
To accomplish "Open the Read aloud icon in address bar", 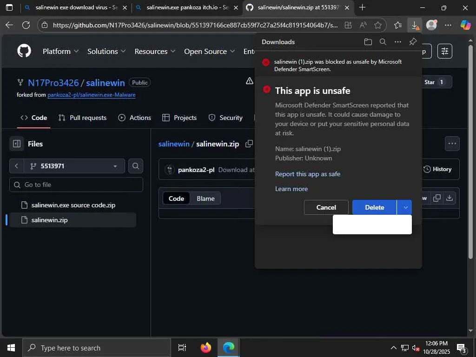I will coord(363,25).
